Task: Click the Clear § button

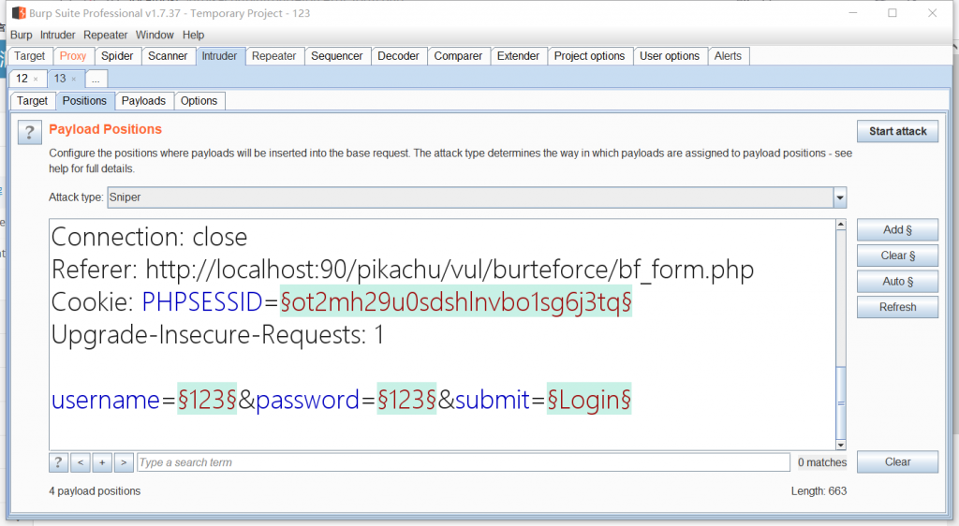Action: click(x=897, y=256)
